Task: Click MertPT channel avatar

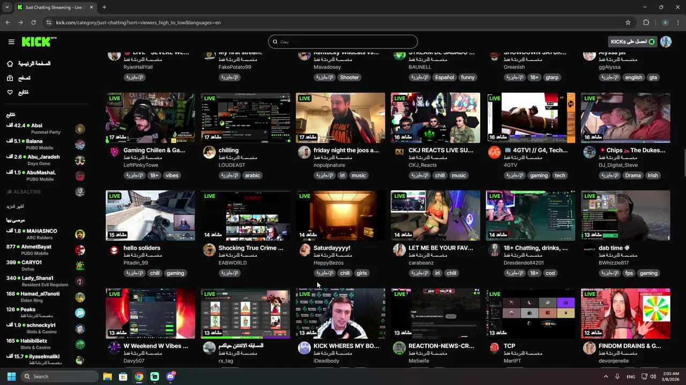Action: point(494,348)
